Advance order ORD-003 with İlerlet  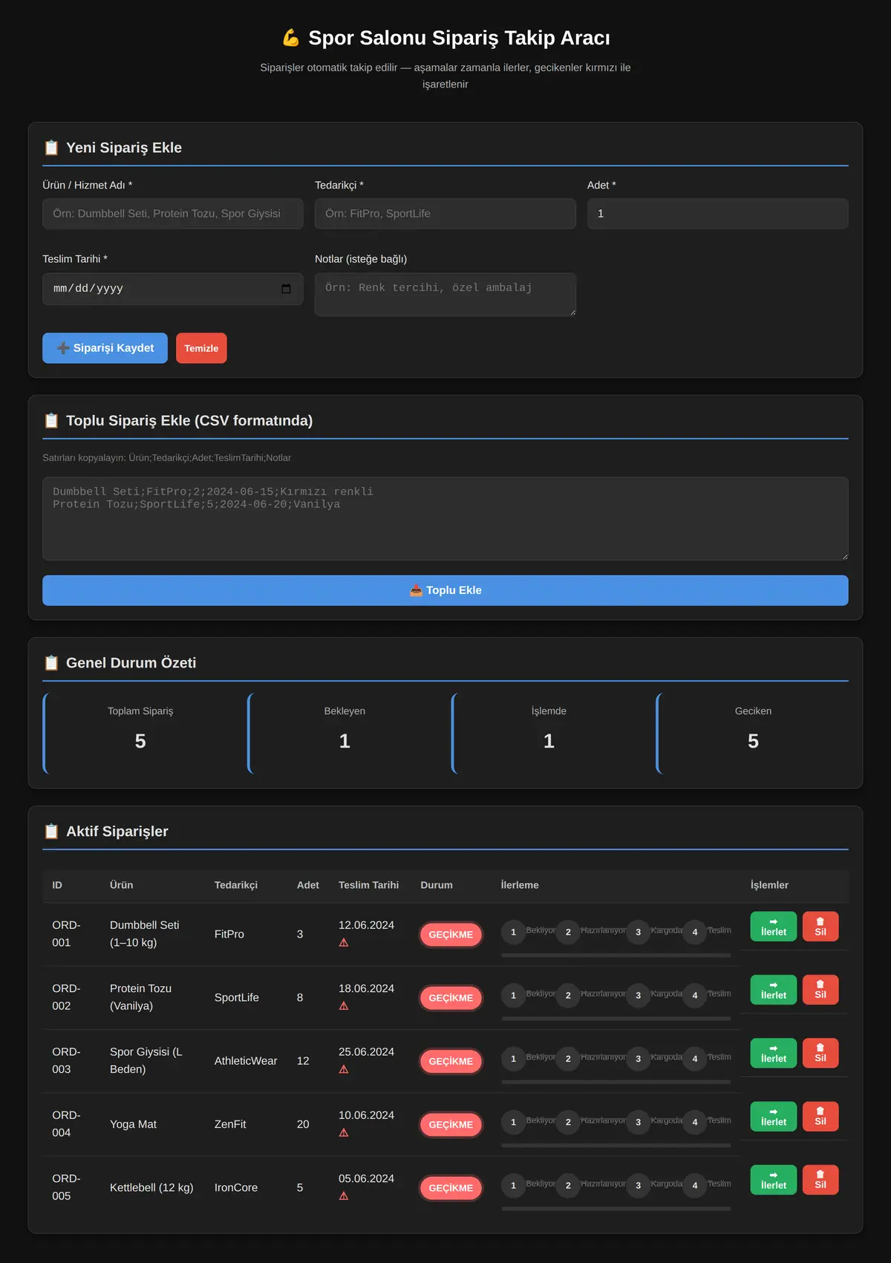pyautogui.click(x=774, y=1053)
